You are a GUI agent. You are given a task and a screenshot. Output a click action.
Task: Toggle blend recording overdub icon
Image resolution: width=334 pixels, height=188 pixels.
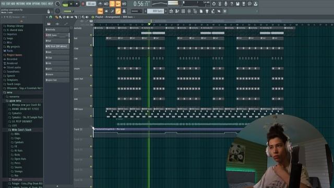click(118, 4)
